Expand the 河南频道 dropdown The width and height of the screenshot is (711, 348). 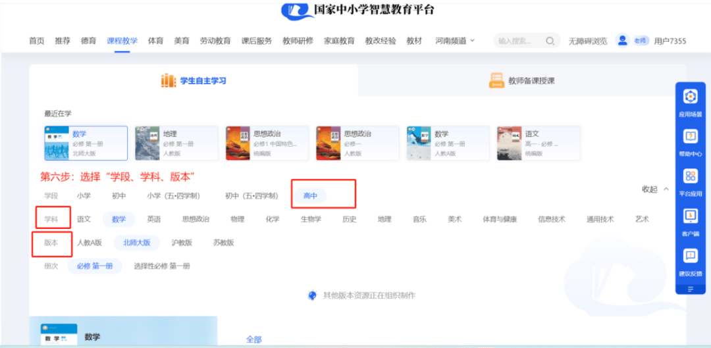pyautogui.click(x=455, y=41)
